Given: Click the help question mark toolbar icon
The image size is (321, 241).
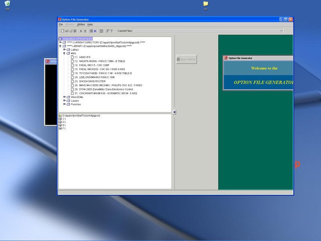Looking at the screenshot, I should 112,31.
